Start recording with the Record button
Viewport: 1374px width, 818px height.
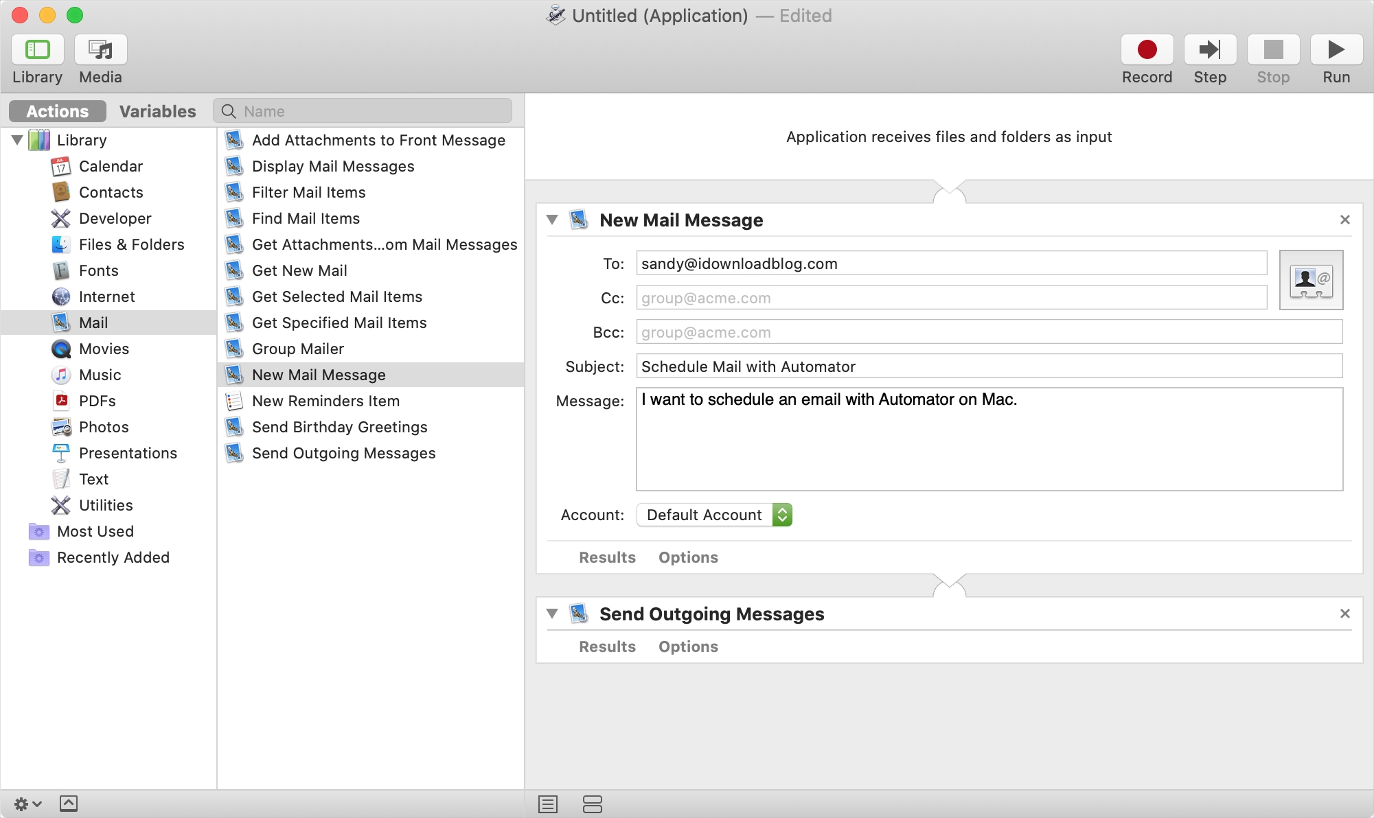[1147, 50]
